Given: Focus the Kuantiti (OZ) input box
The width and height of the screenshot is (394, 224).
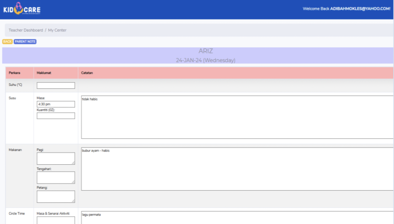Looking at the screenshot, I should click(x=56, y=116).
